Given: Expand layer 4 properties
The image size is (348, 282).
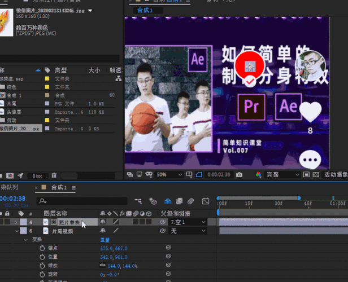Looking at the screenshot, I should coord(16,222).
